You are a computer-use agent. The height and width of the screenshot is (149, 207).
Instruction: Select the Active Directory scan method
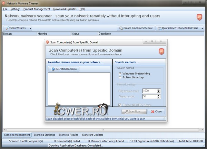point(120,77)
